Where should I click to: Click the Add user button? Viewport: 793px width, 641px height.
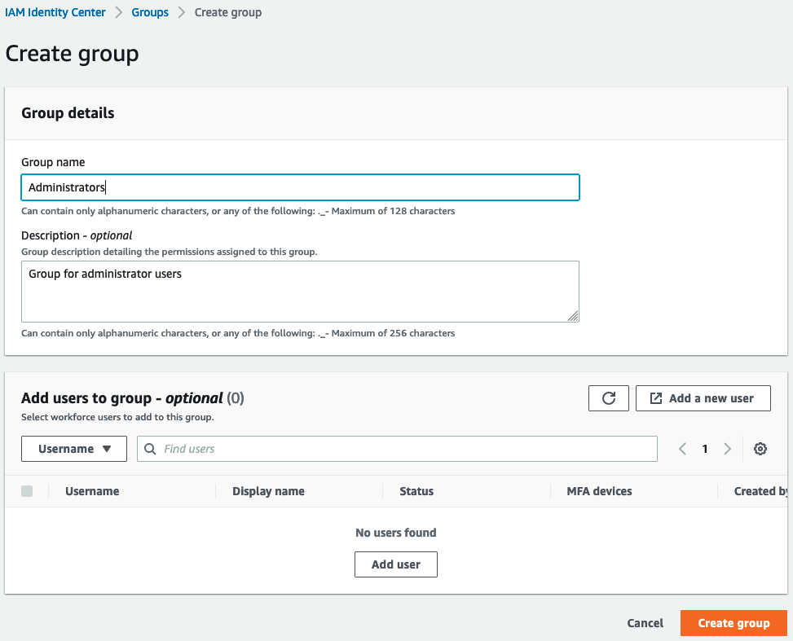[396, 564]
